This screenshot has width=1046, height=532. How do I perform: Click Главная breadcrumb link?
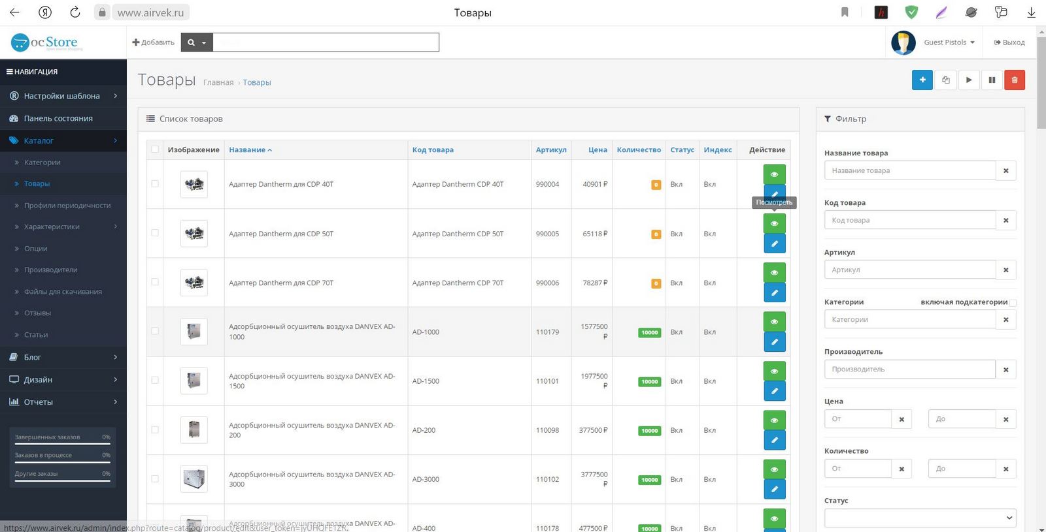coord(218,82)
